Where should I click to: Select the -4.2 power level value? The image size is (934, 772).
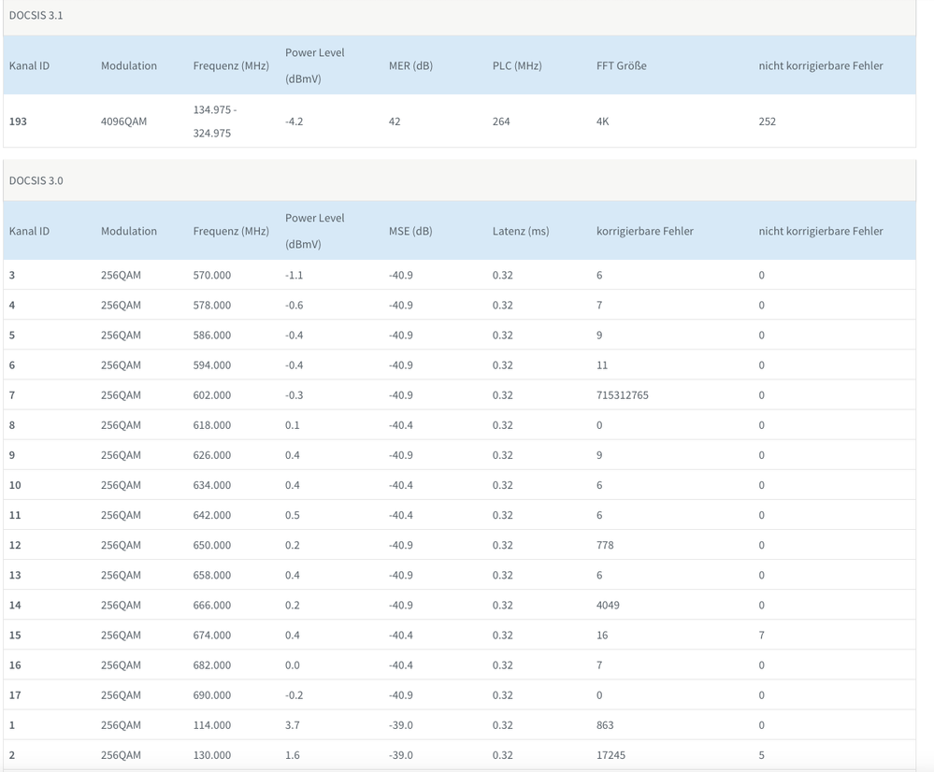click(x=294, y=122)
